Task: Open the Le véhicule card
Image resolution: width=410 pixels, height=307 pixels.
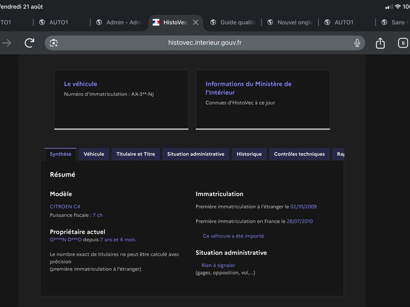Action: [121, 99]
